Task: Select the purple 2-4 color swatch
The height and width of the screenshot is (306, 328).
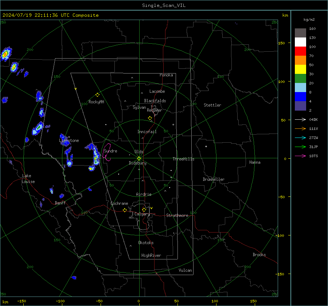Action: pyautogui.click(x=300, y=106)
